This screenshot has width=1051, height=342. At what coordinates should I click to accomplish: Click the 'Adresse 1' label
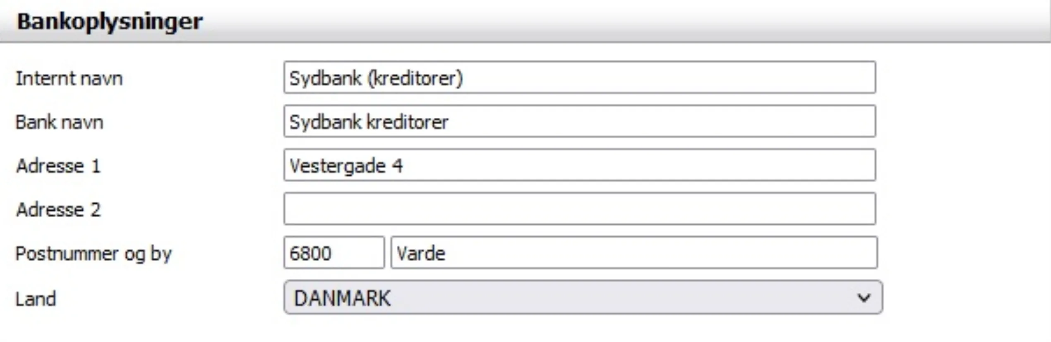pyautogui.click(x=58, y=166)
